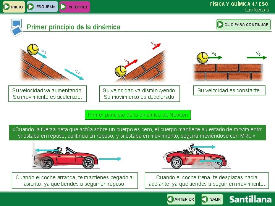Click the Newton's first law statement box
Screen dimensions: 275x206
[x=137, y=132]
